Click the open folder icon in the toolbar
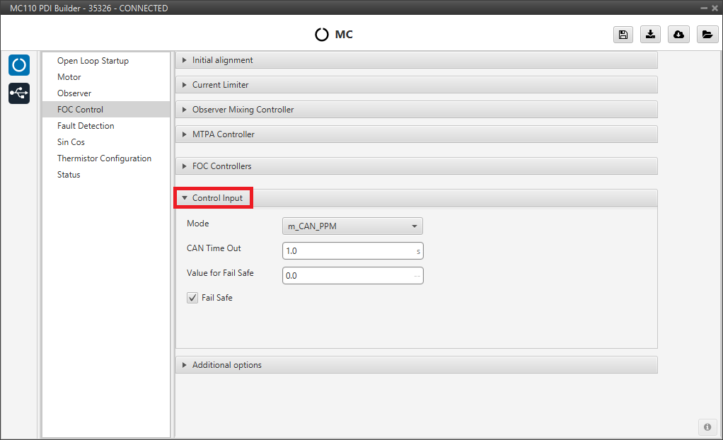 (706, 35)
